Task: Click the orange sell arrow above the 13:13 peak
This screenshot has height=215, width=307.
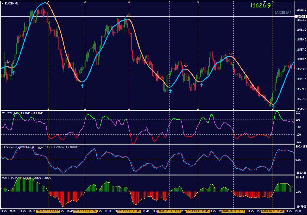Action: tap(231, 53)
